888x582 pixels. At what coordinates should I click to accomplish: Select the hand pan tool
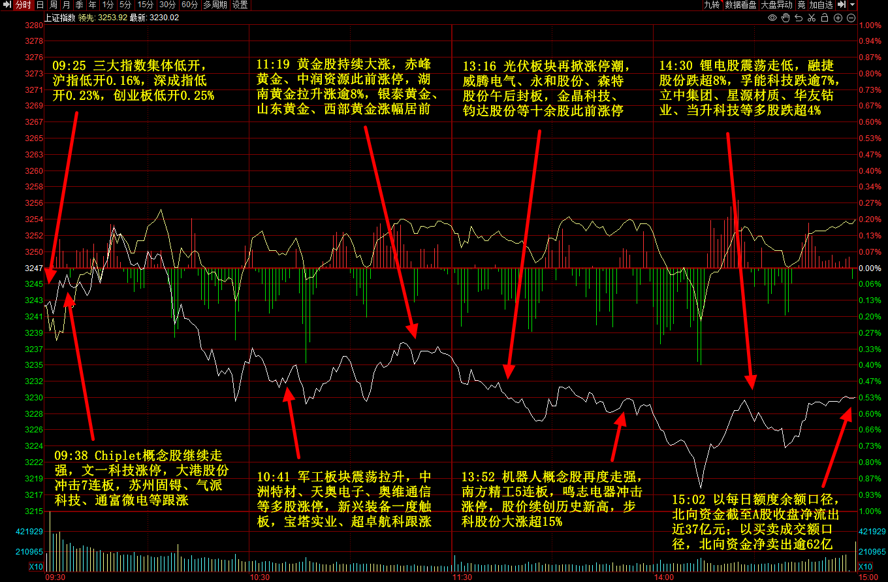point(786,18)
